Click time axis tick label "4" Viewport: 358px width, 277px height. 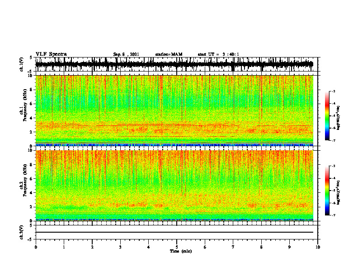149,247
